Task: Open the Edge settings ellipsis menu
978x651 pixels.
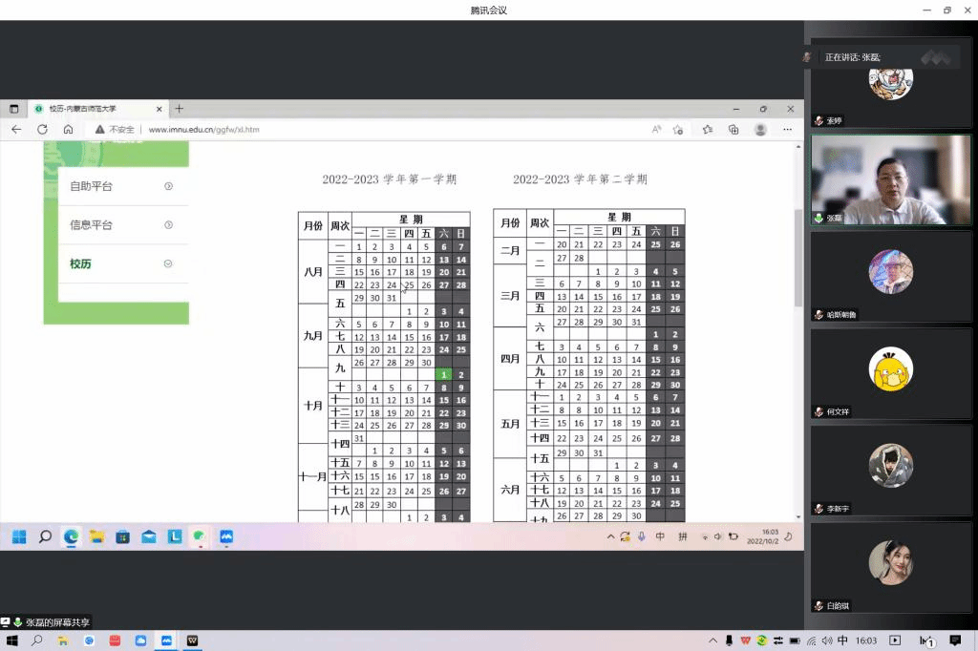Action: (x=788, y=129)
